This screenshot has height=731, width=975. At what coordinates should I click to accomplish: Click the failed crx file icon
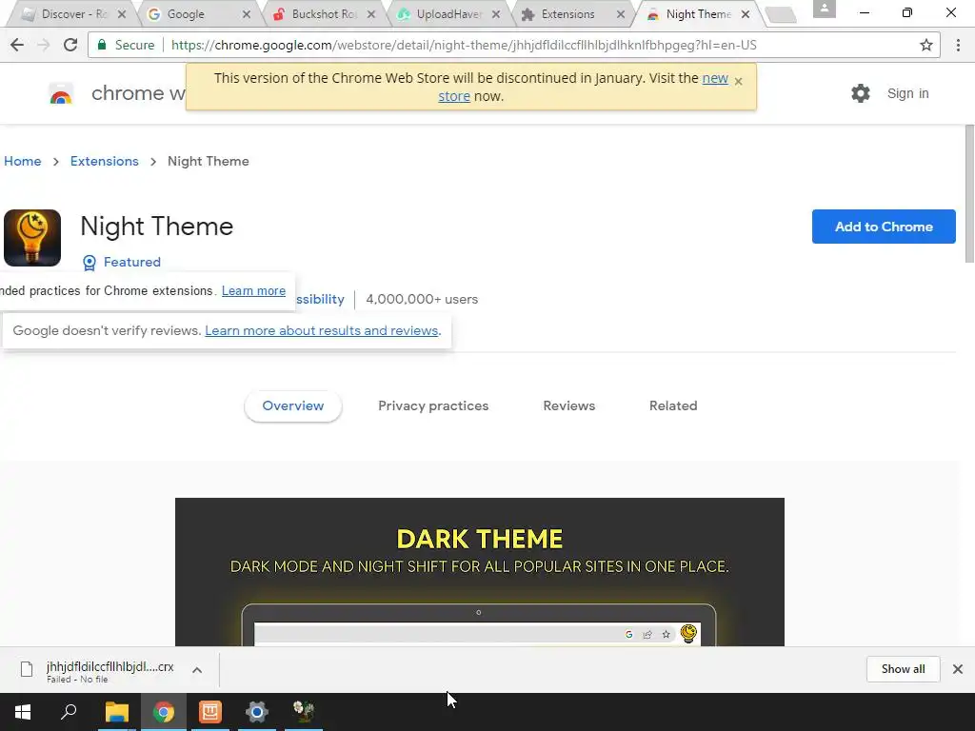coord(27,669)
